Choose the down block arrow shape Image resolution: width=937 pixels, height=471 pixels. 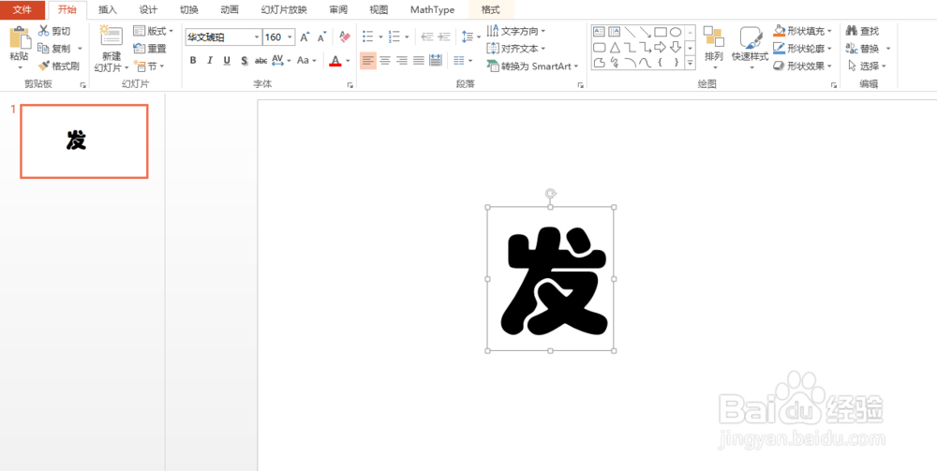(x=676, y=47)
